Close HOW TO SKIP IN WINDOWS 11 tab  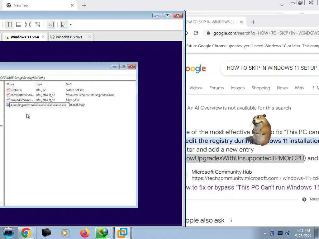pos(241,22)
